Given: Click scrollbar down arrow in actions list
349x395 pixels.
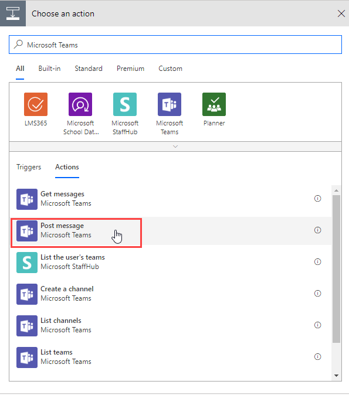Looking at the screenshot, I should [336, 375].
